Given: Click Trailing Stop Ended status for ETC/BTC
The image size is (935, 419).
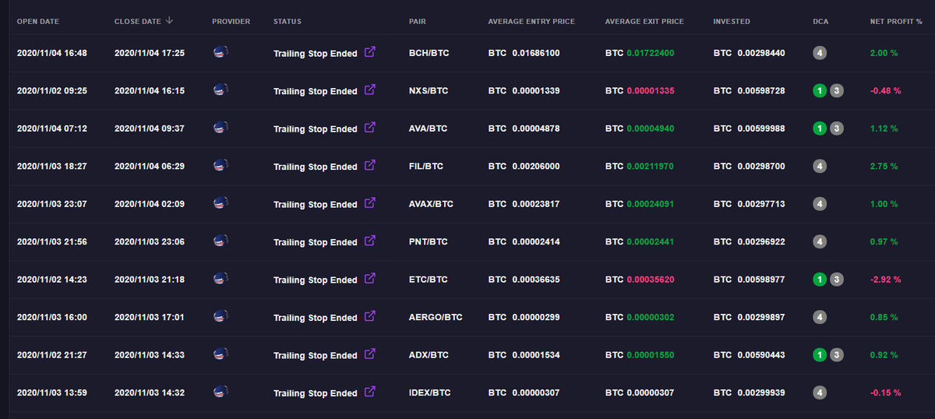Looking at the screenshot, I should (316, 280).
